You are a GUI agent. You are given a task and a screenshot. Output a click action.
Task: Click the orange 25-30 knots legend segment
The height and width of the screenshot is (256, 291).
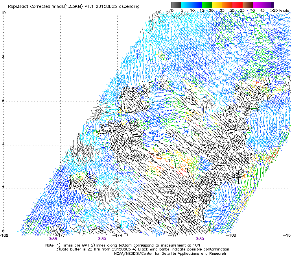click(x=227, y=5)
